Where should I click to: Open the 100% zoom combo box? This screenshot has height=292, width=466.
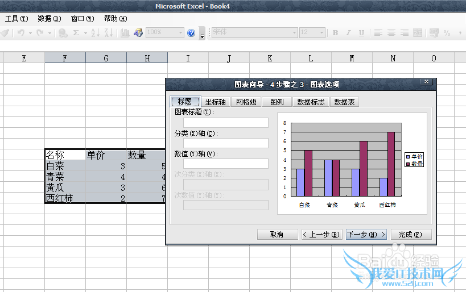164,32
